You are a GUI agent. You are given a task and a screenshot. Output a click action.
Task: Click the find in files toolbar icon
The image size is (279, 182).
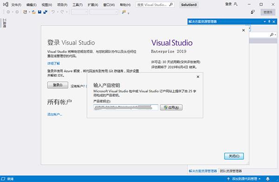click(x=124, y=12)
